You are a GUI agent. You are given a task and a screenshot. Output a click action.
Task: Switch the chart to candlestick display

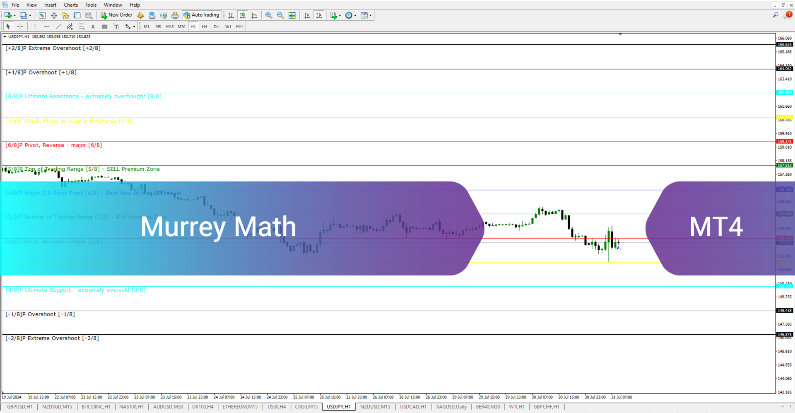(243, 15)
